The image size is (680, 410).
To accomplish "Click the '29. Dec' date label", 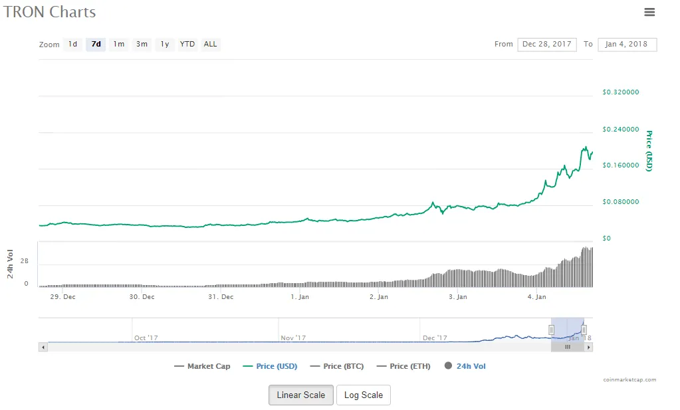I will click(63, 297).
